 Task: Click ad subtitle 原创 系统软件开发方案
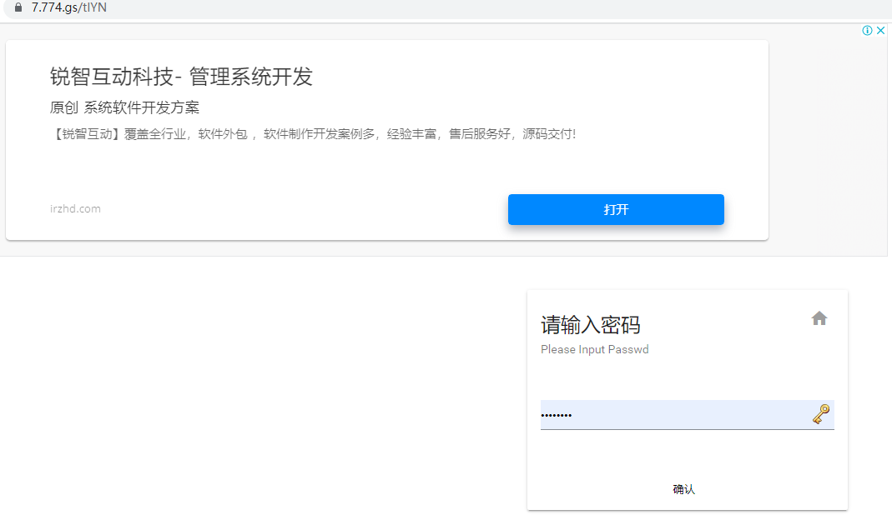[124, 107]
